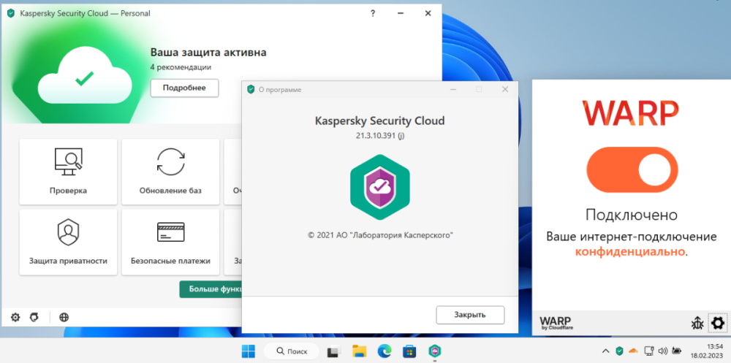The height and width of the screenshot is (363, 731).
Task: Click the Подробнее button
Action: (x=184, y=88)
